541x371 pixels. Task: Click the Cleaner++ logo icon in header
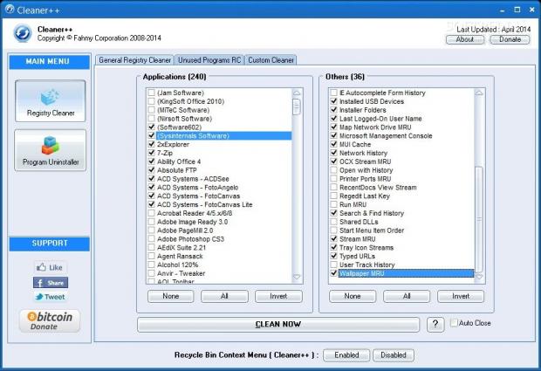[x=23, y=33]
